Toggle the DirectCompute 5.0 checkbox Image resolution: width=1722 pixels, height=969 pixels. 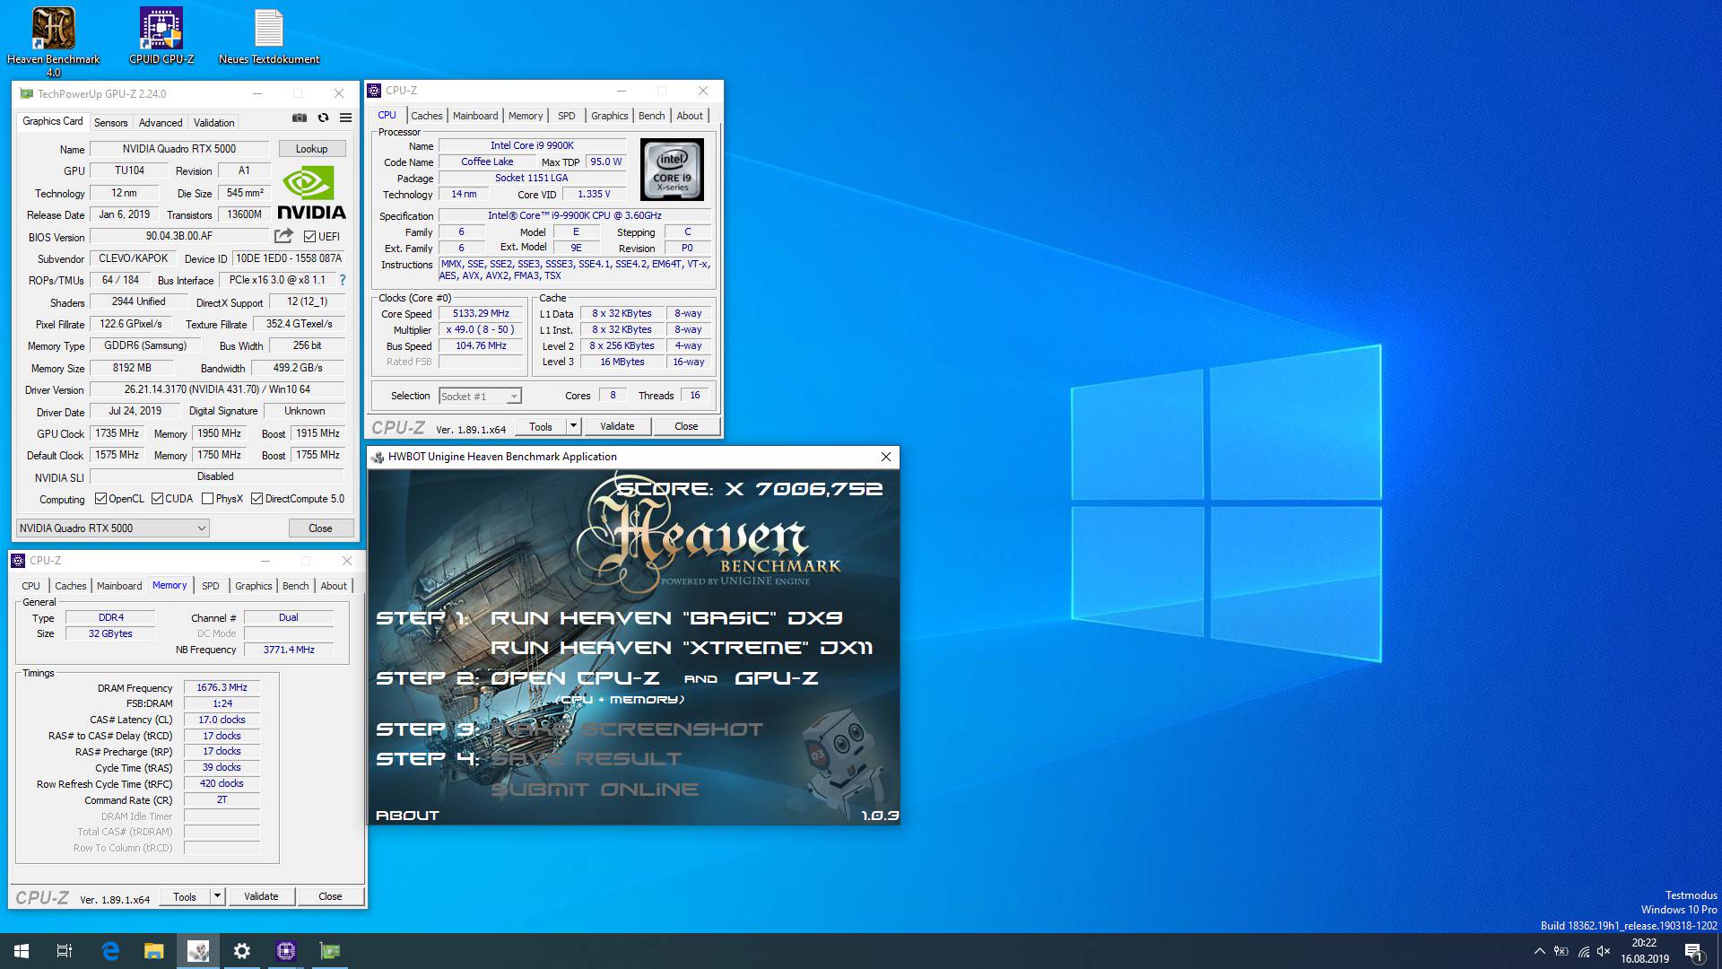click(257, 499)
